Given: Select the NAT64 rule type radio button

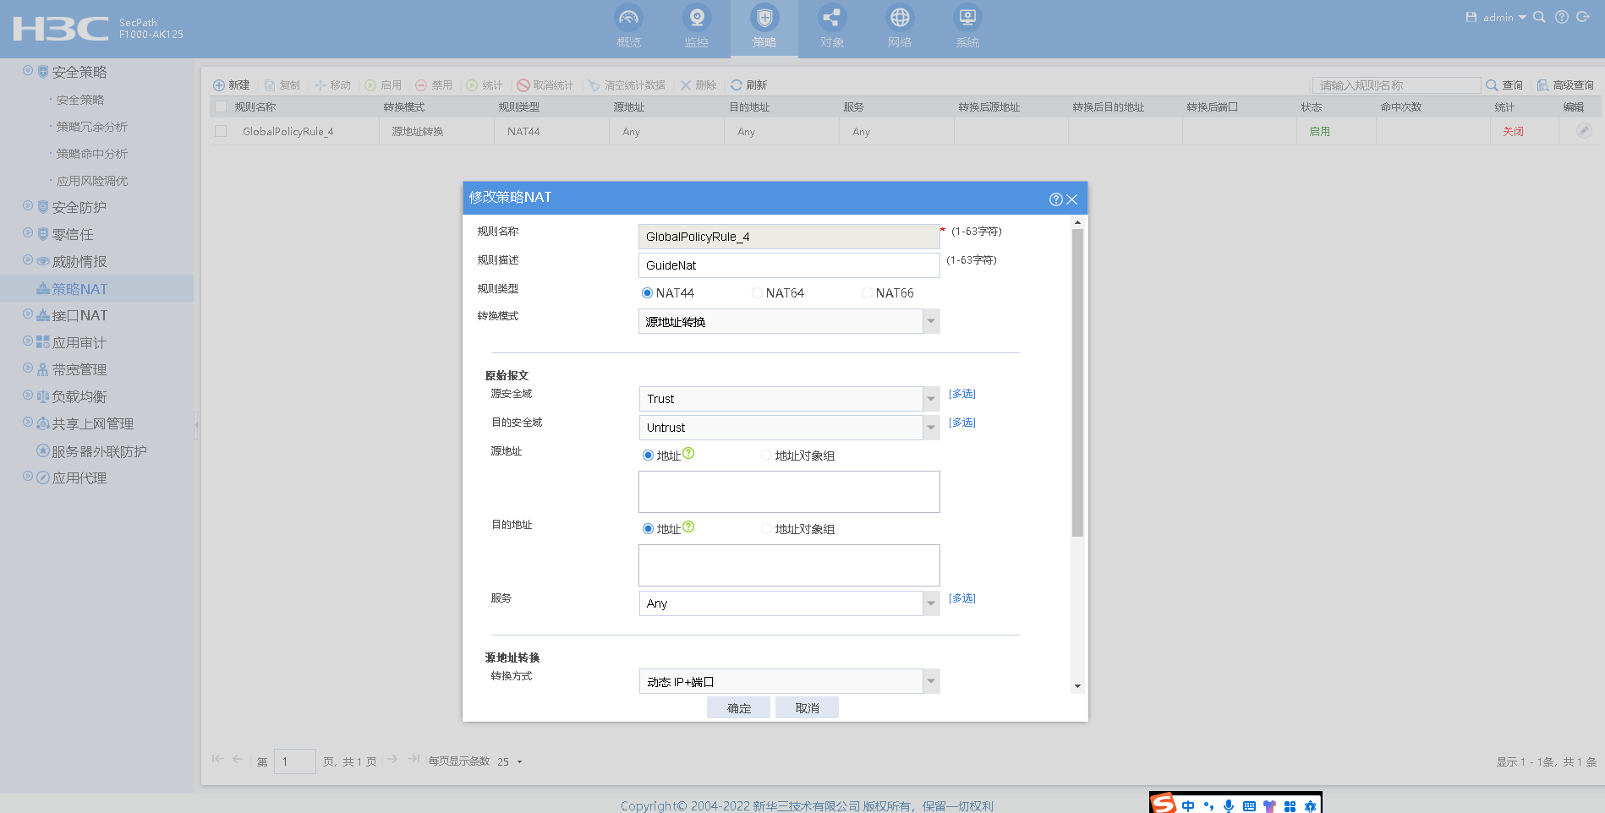Looking at the screenshot, I should pos(757,293).
